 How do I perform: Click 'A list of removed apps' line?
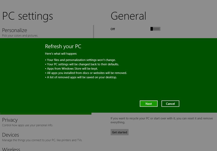tap(81, 77)
